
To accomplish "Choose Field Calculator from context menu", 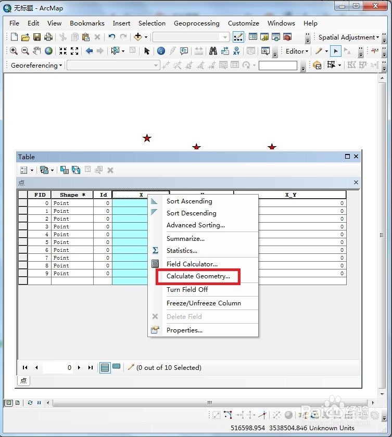I will coord(192,264).
